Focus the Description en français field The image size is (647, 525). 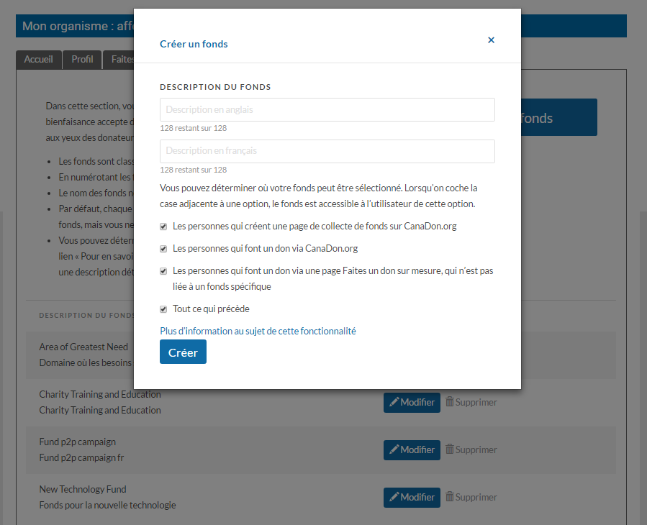pyautogui.click(x=327, y=151)
